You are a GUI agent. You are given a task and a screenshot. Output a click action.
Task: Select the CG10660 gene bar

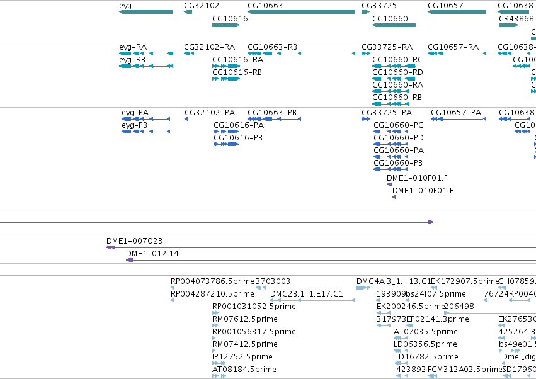pyautogui.click(x=394, y=25)
